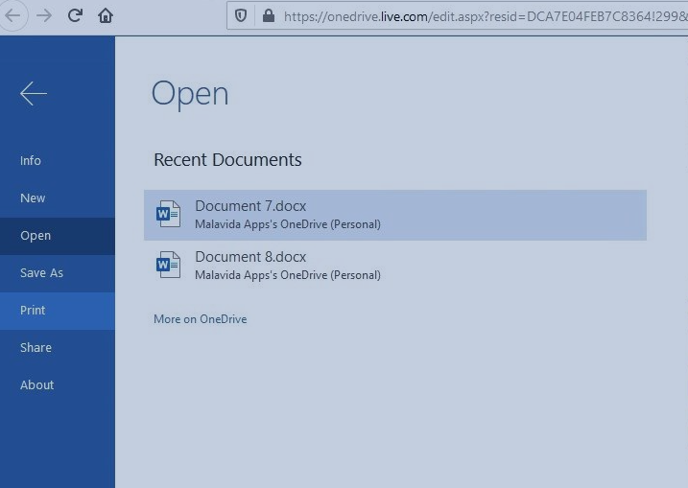Click the OneDrive location text under Document 7.docx
Viewport: 688px width, 488px height.
(x=288, y=224)
